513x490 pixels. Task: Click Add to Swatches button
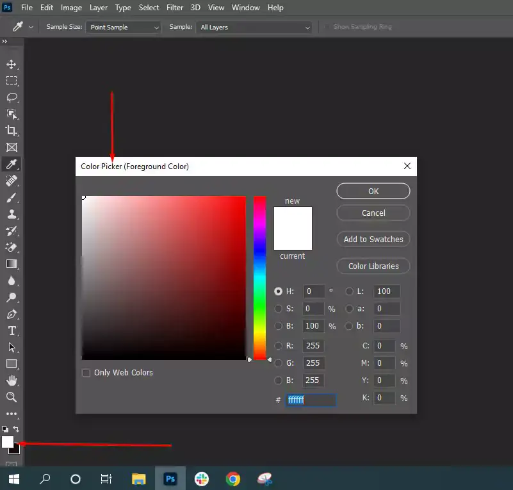pyautogui.click(x=373, y=239)
